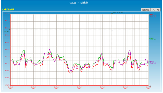Screen dimensions: 163x93
Task: Click the 实时趋势曲线 heading
Action: pyautogui.click(x=8, y=9)
